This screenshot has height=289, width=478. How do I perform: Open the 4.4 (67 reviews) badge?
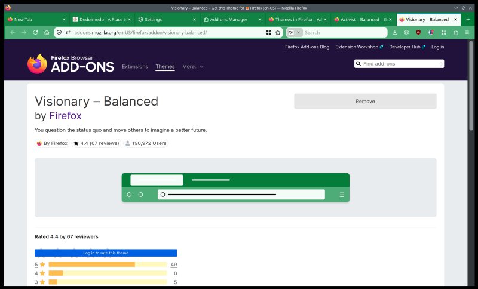pos(96,143)
